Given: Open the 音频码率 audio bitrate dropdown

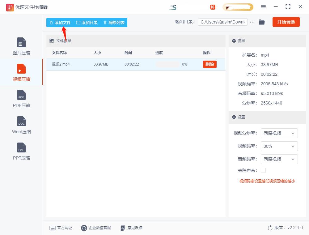Looking at the screenshot, I should [279, 159].
